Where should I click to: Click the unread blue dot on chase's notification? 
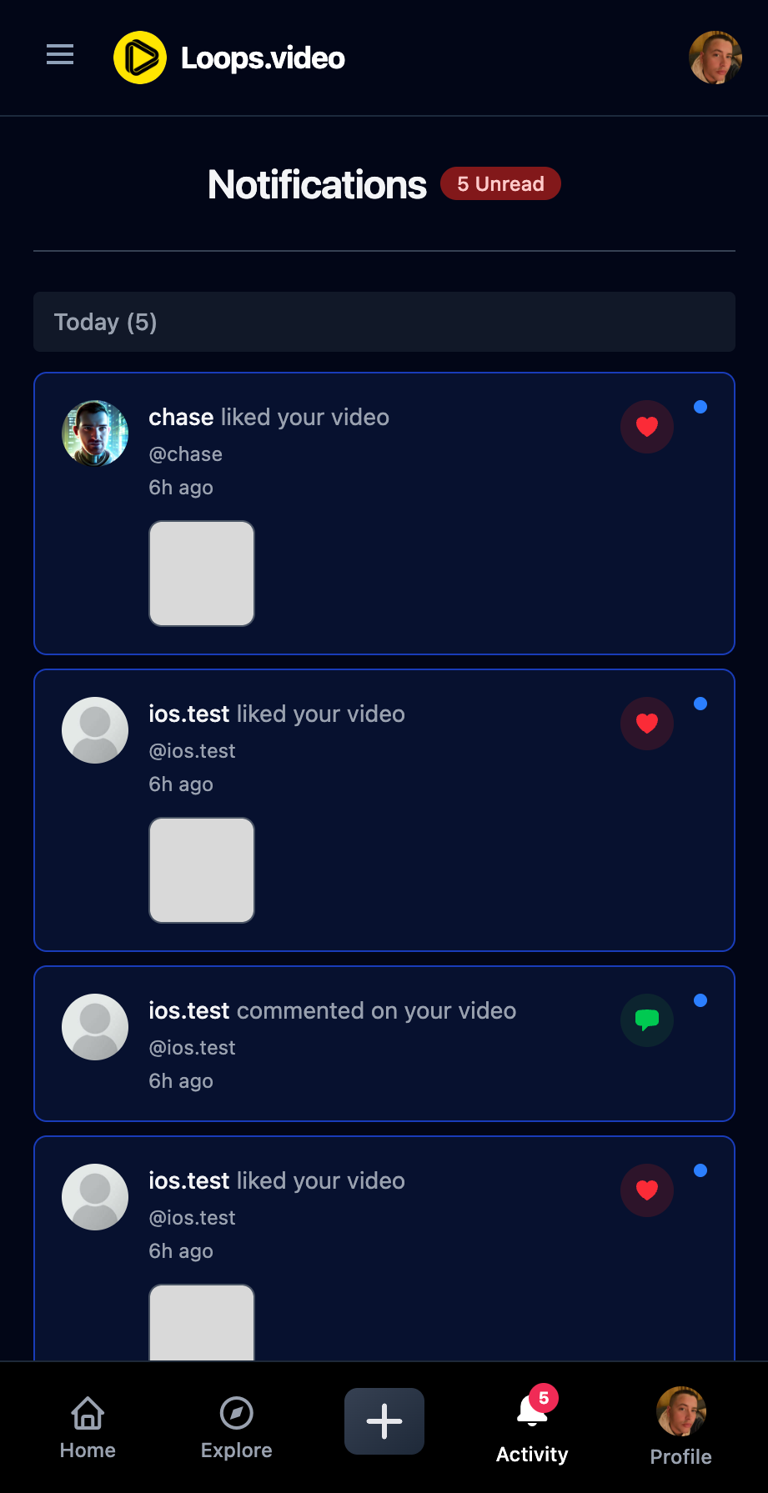(700, 407)
